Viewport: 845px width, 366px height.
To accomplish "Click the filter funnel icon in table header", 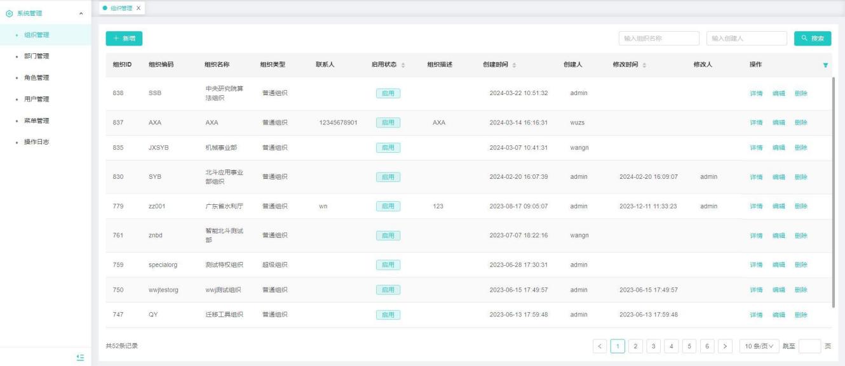I will 825,65.
